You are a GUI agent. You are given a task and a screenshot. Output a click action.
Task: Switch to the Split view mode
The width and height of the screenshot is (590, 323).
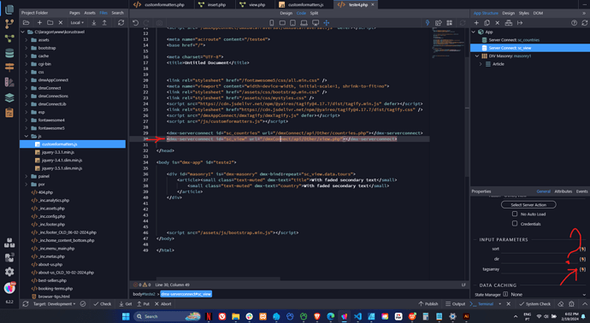pyautogui.click(x=314, y=13)
